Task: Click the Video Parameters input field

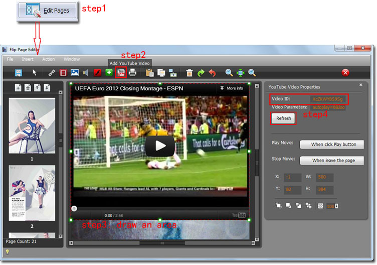Action: (x=328, y=107)
